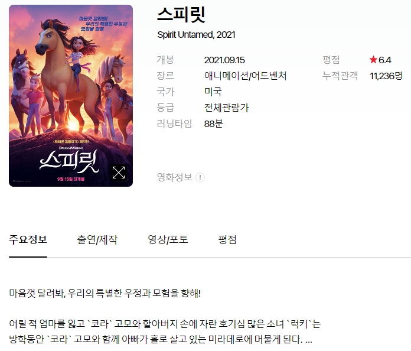411x351 pixels.
Task: Expand the synopsis ellipsis at the end
Action: [309, 340]
